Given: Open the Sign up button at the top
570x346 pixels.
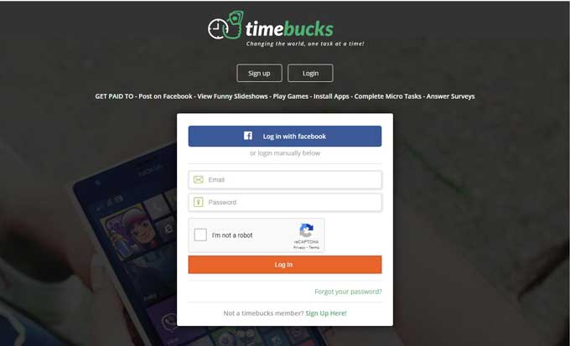Looking at the screenshot, I should [259, 73].
